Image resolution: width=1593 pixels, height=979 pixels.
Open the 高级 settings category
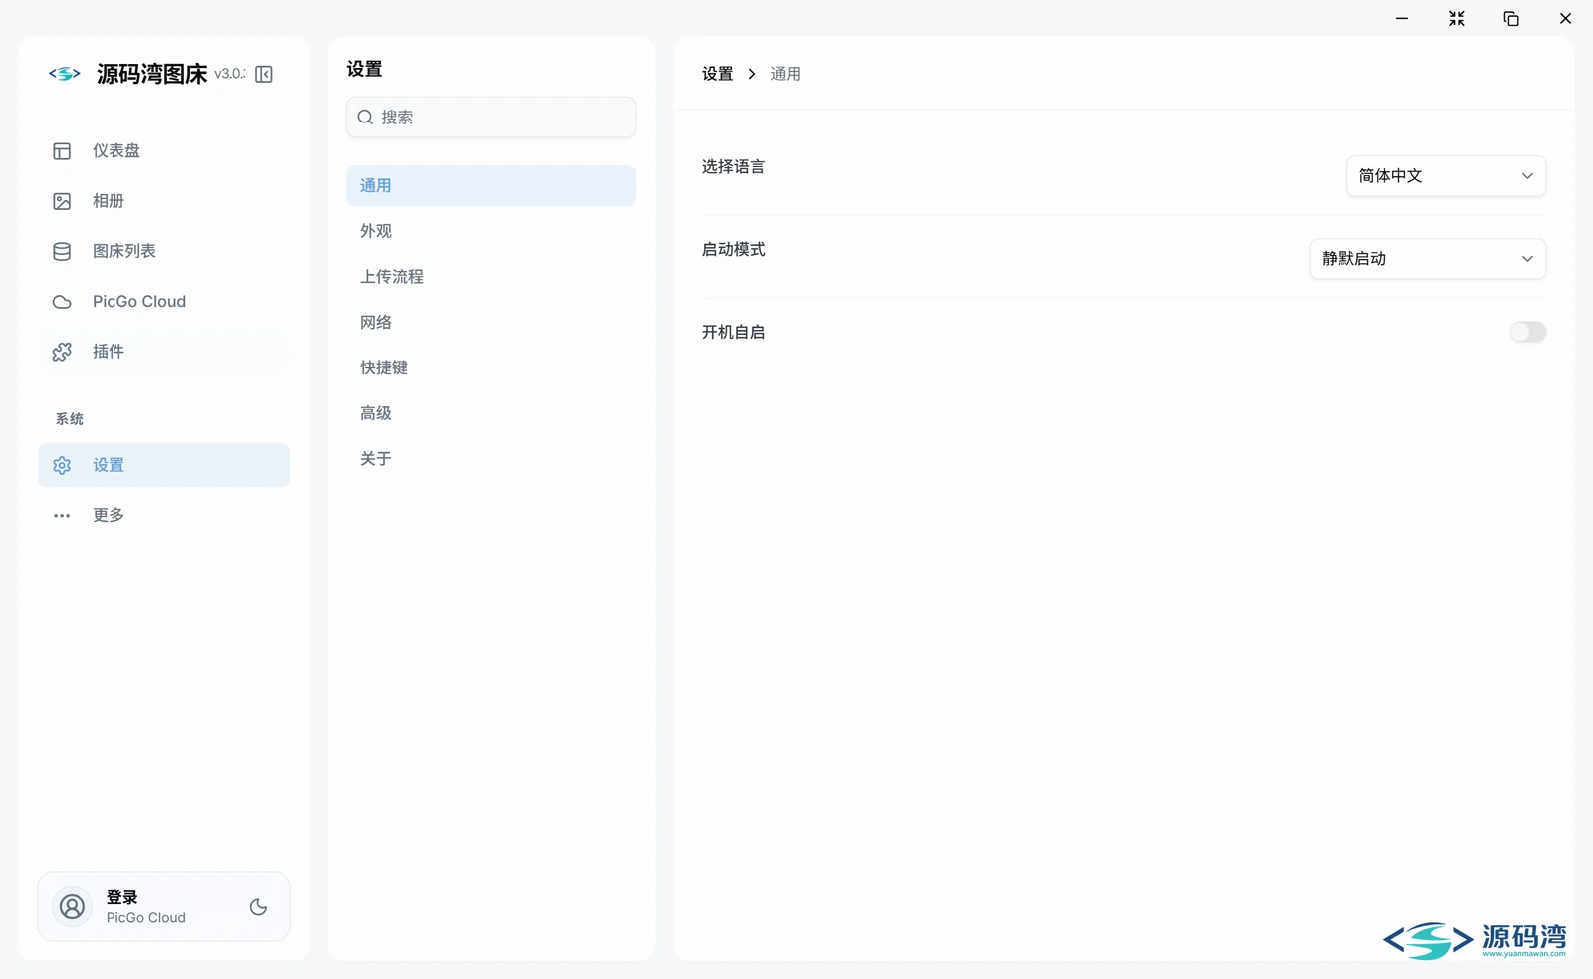coord(491,413)
